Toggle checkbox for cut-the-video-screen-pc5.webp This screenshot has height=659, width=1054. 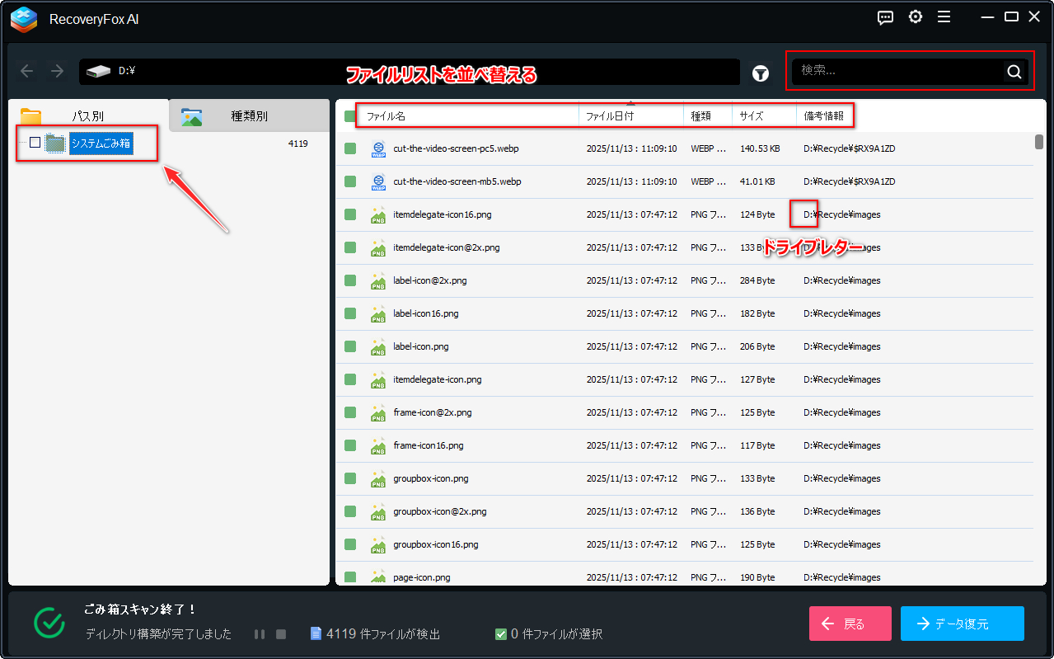click(x=350, y=148)
